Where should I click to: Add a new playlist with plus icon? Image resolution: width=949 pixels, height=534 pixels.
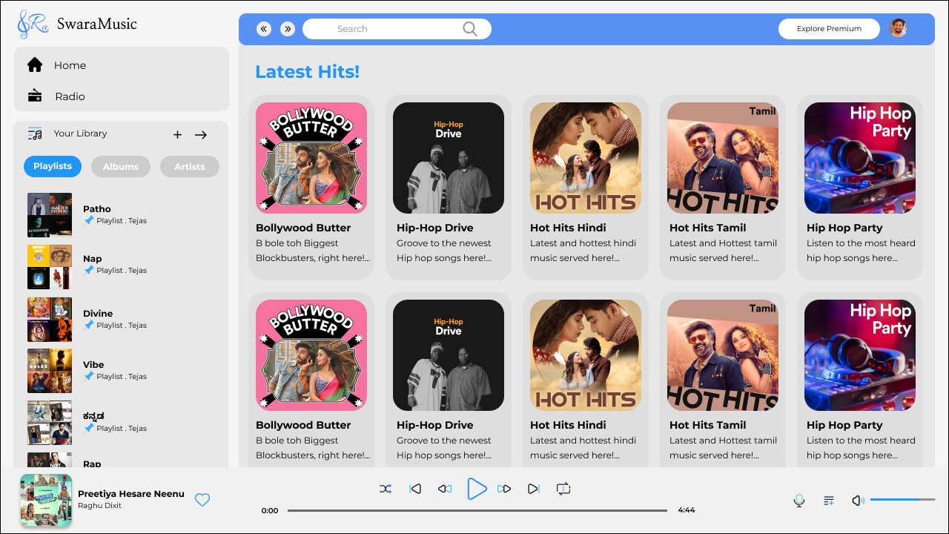pos(177,134)
